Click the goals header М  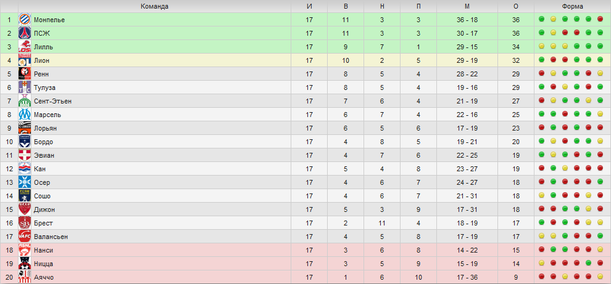point(467,6)
